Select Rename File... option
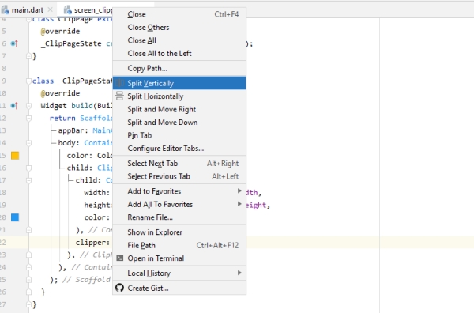This screenshot has height=313, width=474. (179, 217)
